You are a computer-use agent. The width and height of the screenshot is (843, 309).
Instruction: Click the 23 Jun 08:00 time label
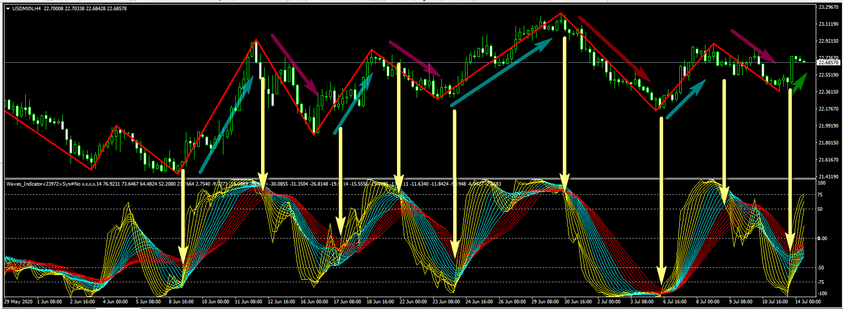(446, 302)
